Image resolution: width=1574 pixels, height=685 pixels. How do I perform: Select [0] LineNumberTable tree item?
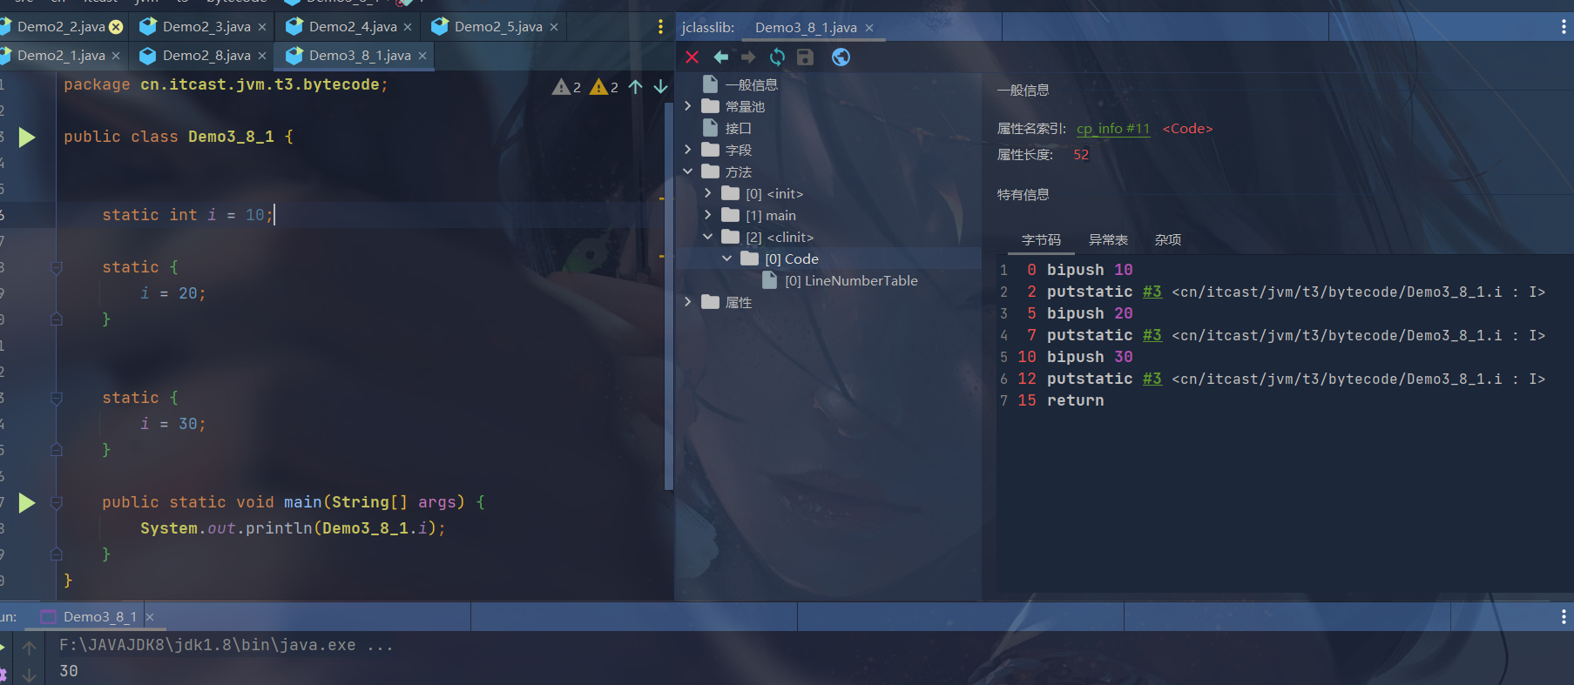pos(851,280)
